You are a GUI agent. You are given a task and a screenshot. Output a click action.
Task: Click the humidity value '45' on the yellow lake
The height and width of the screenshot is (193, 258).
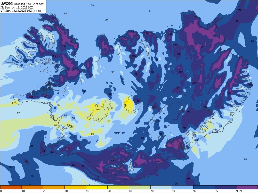(125, 105)
